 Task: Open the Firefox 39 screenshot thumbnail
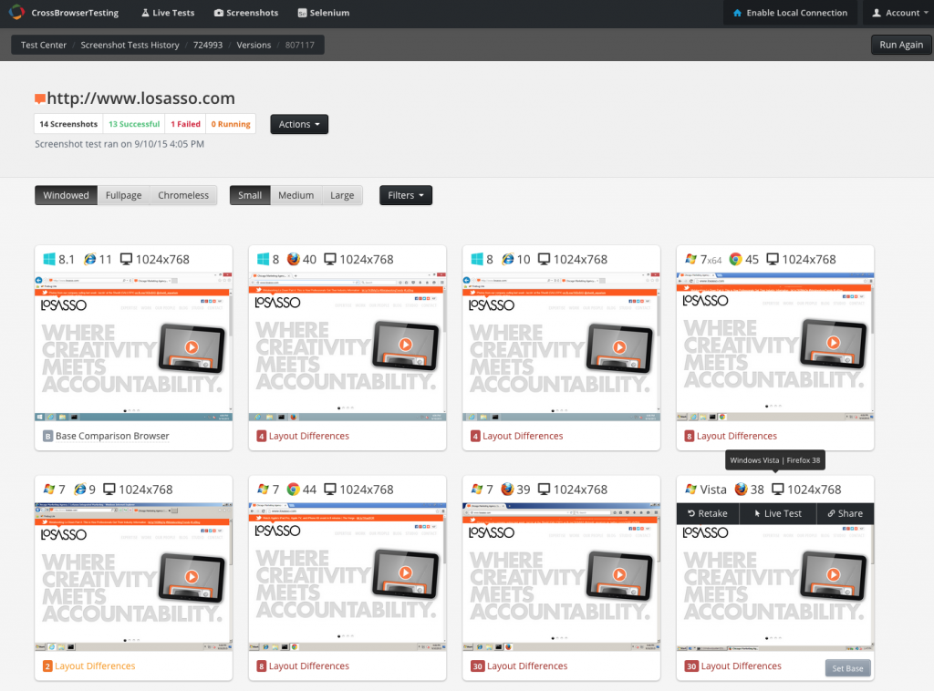(561, 577)
